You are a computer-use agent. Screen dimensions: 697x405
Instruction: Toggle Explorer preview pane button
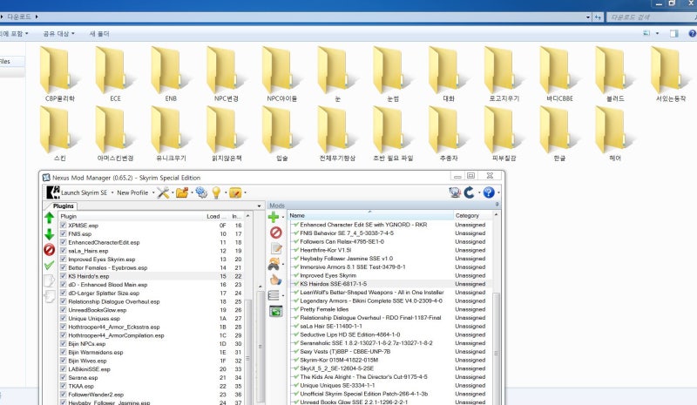pos(674,33)
